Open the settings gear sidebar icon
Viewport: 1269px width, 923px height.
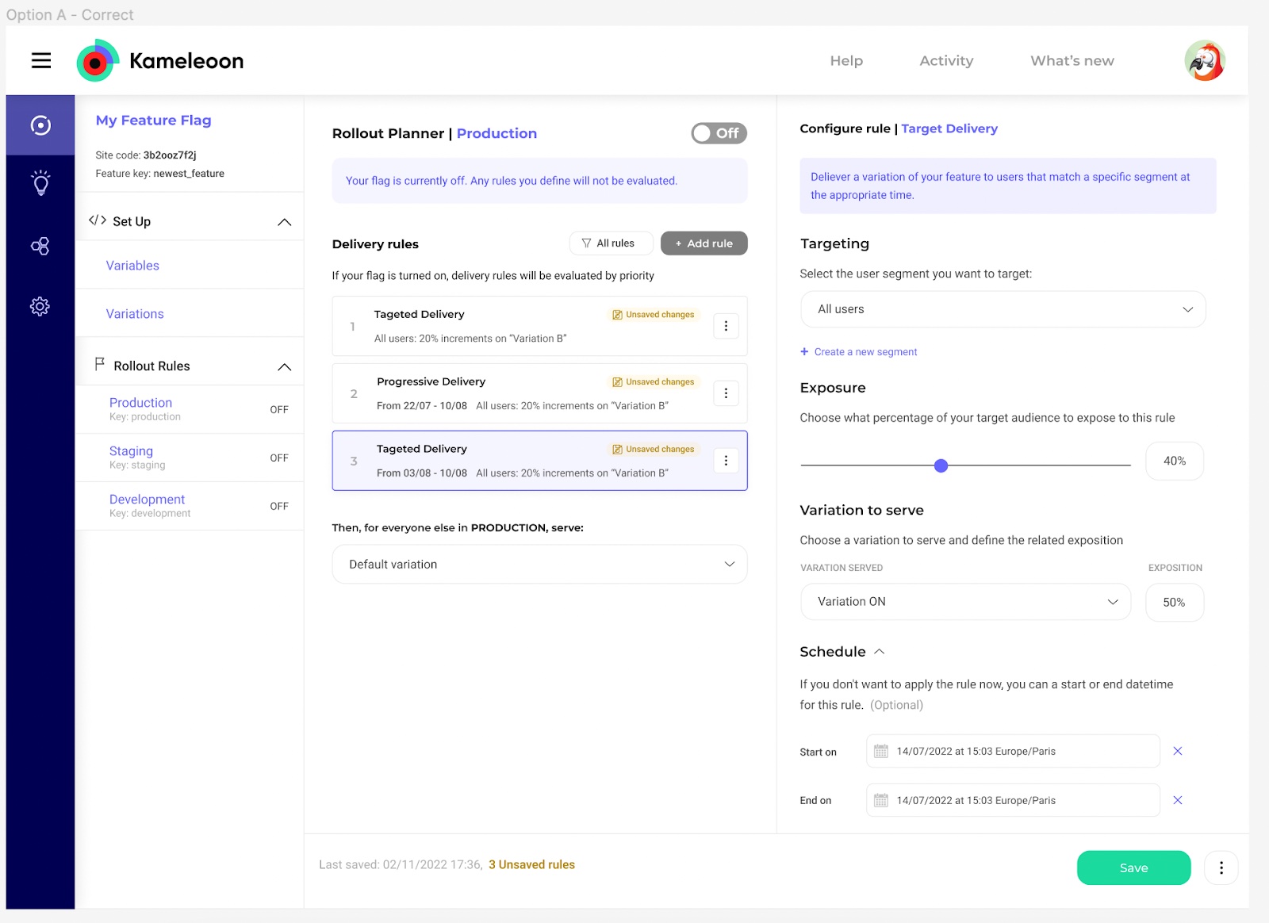[40, 306]
